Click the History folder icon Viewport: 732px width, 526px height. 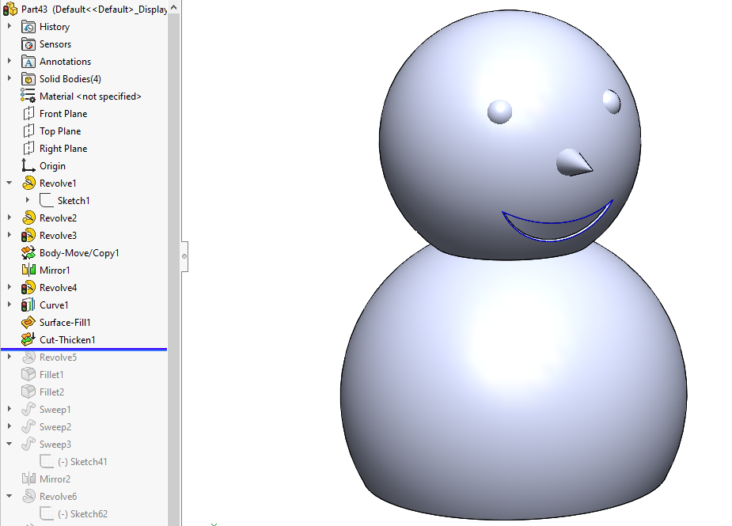(28, 27)
